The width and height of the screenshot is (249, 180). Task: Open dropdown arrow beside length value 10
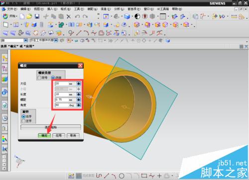coord(79,94)
